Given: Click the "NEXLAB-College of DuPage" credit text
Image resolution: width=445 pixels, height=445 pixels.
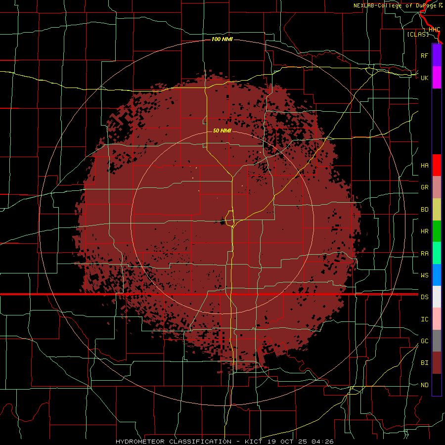Looking at the screenshot, I should (x=396, y=5).
